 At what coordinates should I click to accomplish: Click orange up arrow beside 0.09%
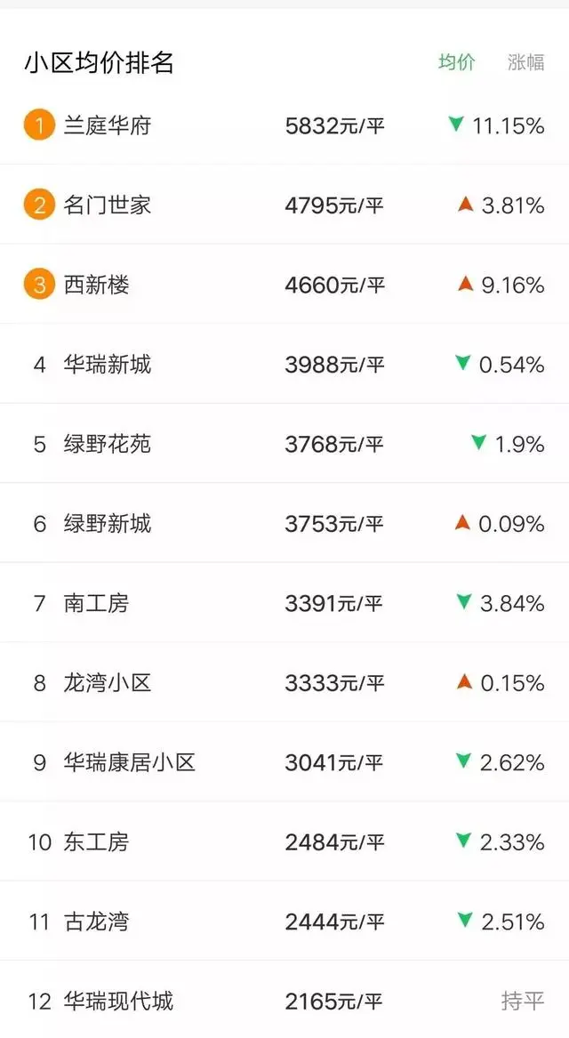click(x=462, y=523)
